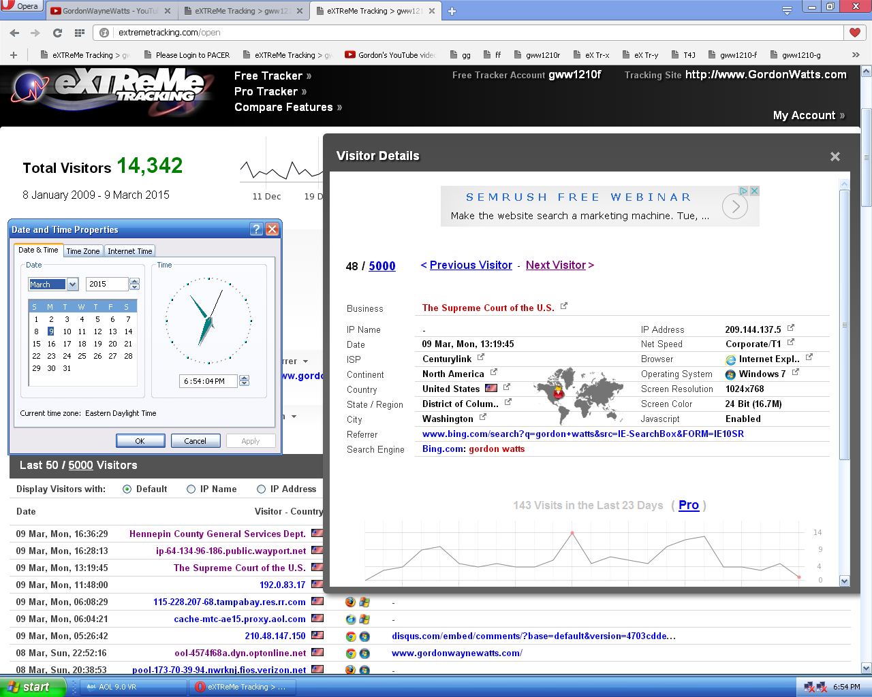Select the Default display radio button
The height and width of the screenshot is (697, 872).
[x=127, y=489]
